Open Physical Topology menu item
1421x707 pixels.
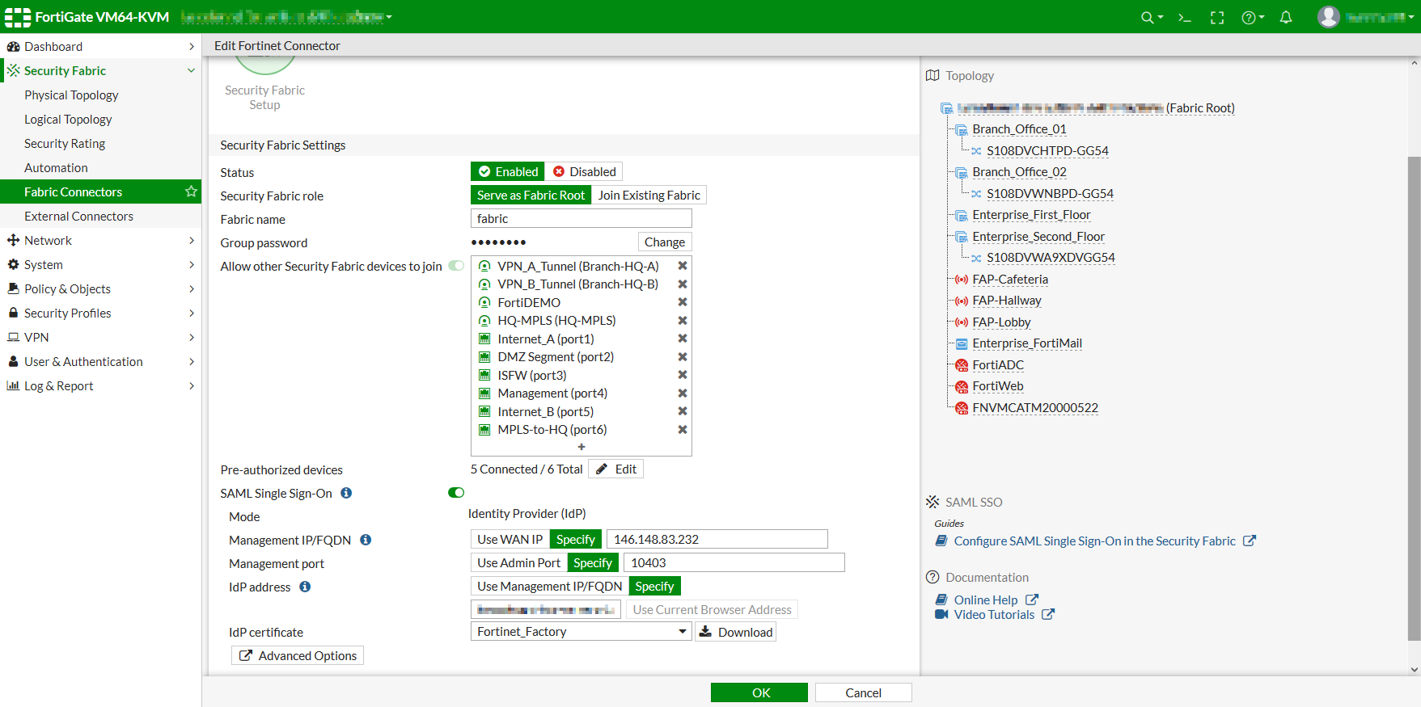71,95
